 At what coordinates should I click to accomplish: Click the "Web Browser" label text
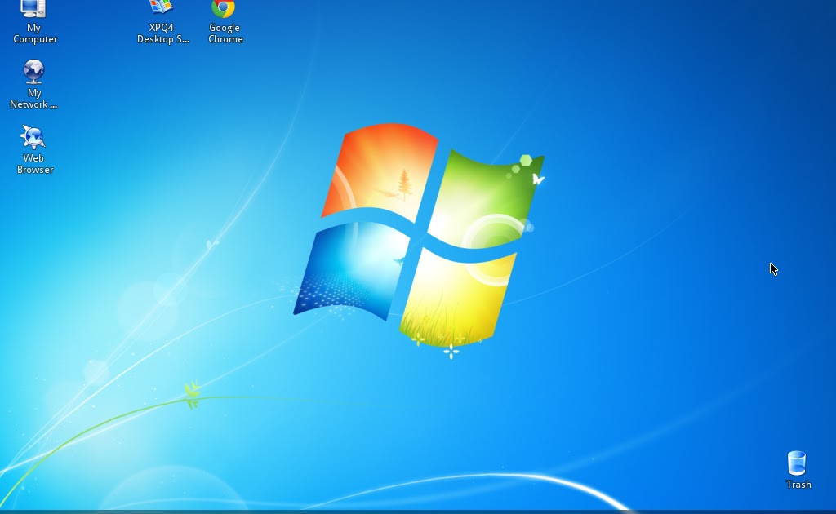pos(34,164)
